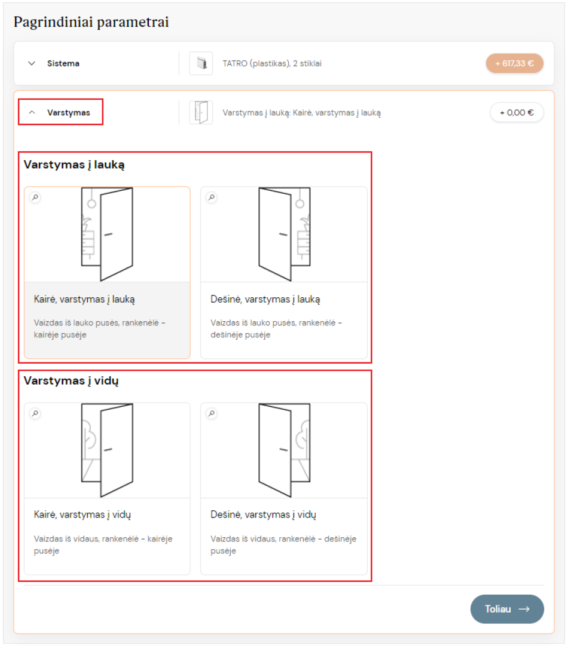The width and height of the screenshot is (568, 646).
Task: Select Kairė, varstymas į vidų option
Action: (107, 489)
